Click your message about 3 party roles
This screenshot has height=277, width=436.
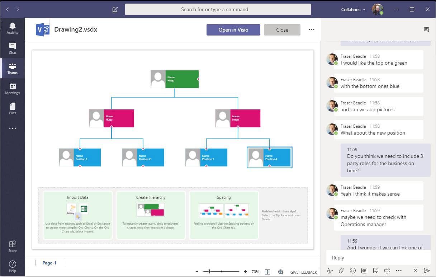(385, 160)
